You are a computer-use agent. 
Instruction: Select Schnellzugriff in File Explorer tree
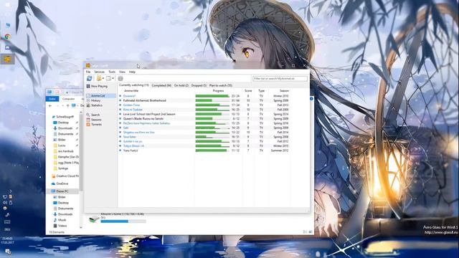pyautogui.click(x=62, y=117)
